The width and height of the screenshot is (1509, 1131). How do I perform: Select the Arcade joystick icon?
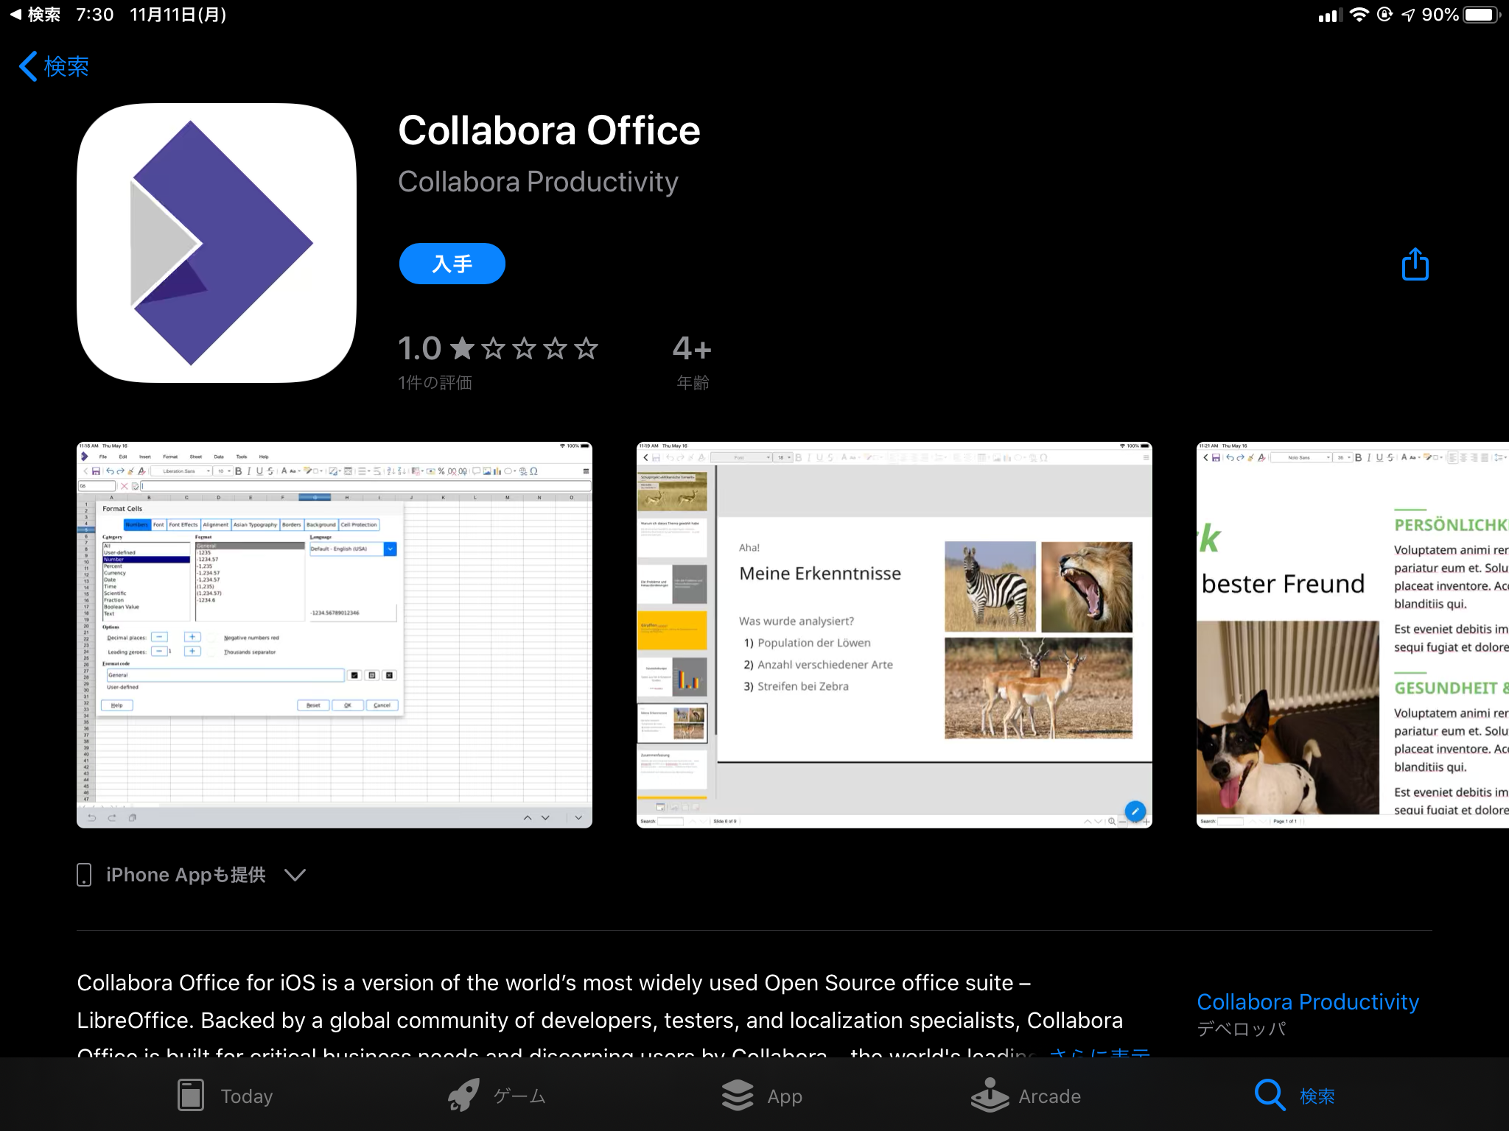(x=990, y=1095)
